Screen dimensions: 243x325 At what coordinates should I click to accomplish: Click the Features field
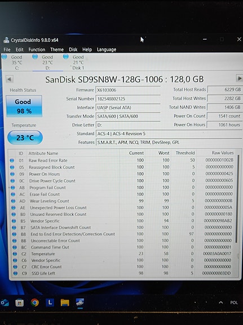(x=169, y=142)
